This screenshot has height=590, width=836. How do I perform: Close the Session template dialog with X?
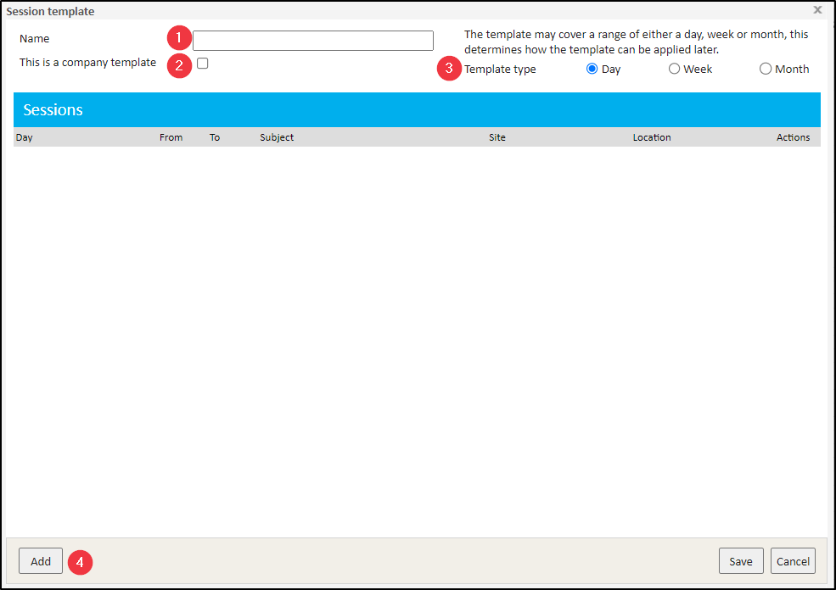[817, 10]
